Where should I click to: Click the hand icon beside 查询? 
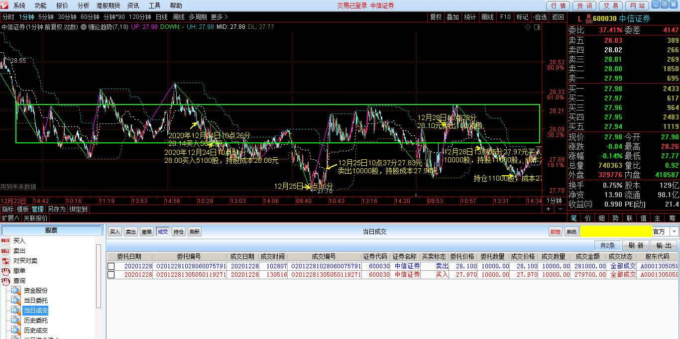point(5,281)
